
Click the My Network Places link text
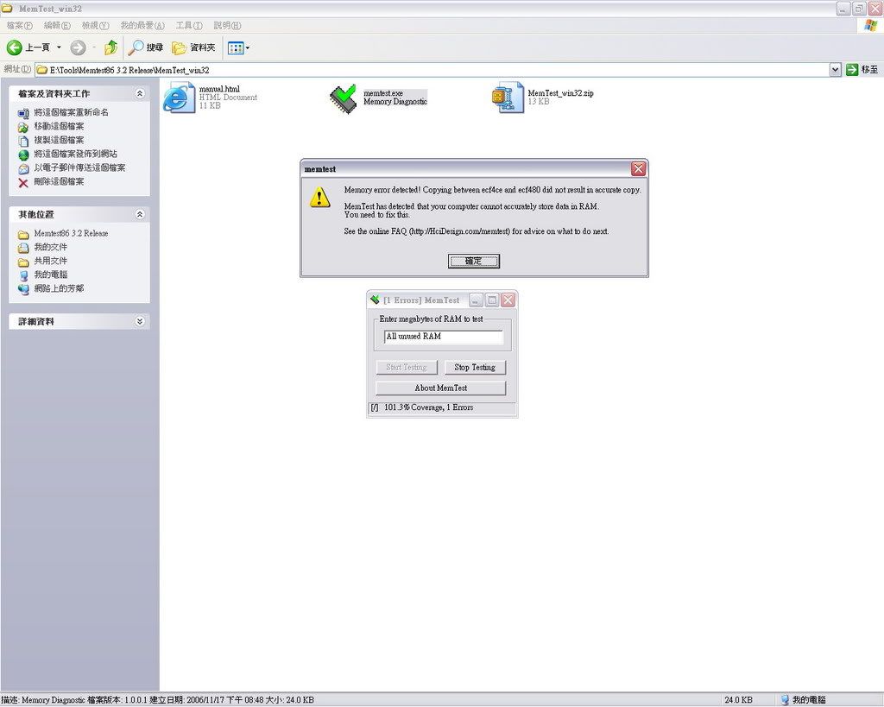59,288
